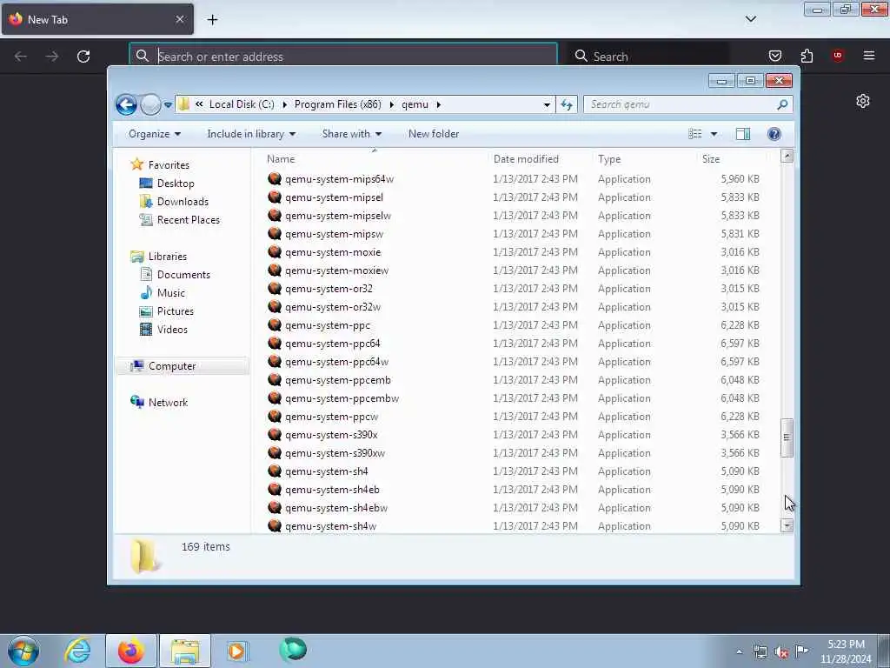
Task: Click the Explorer help icon
Action: (774, 134)
